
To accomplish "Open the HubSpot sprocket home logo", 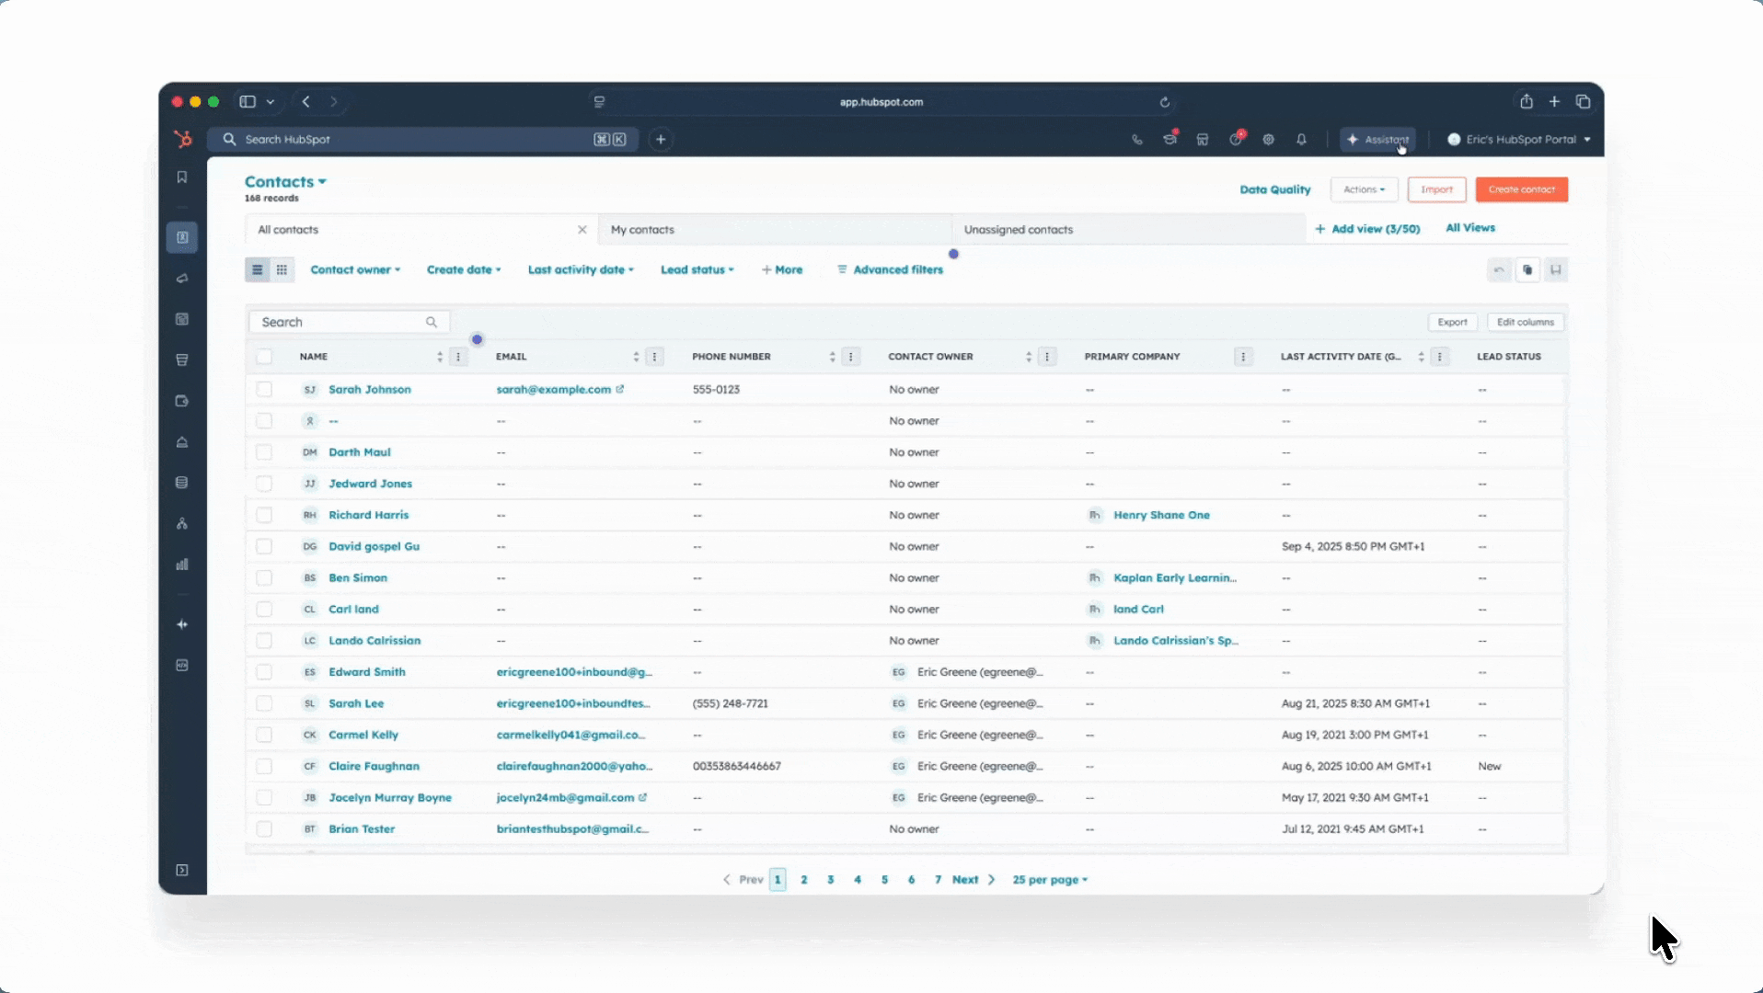I will click(x=183, y=140).
